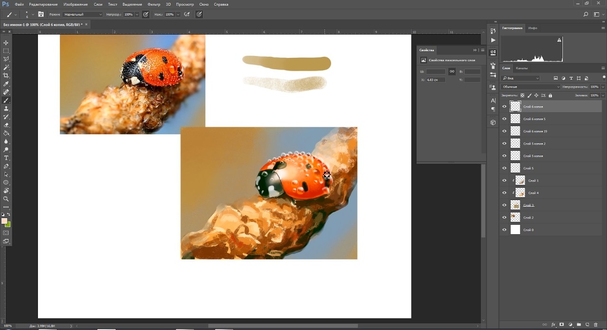Open the Фильтр menu

tap(154, 4)
